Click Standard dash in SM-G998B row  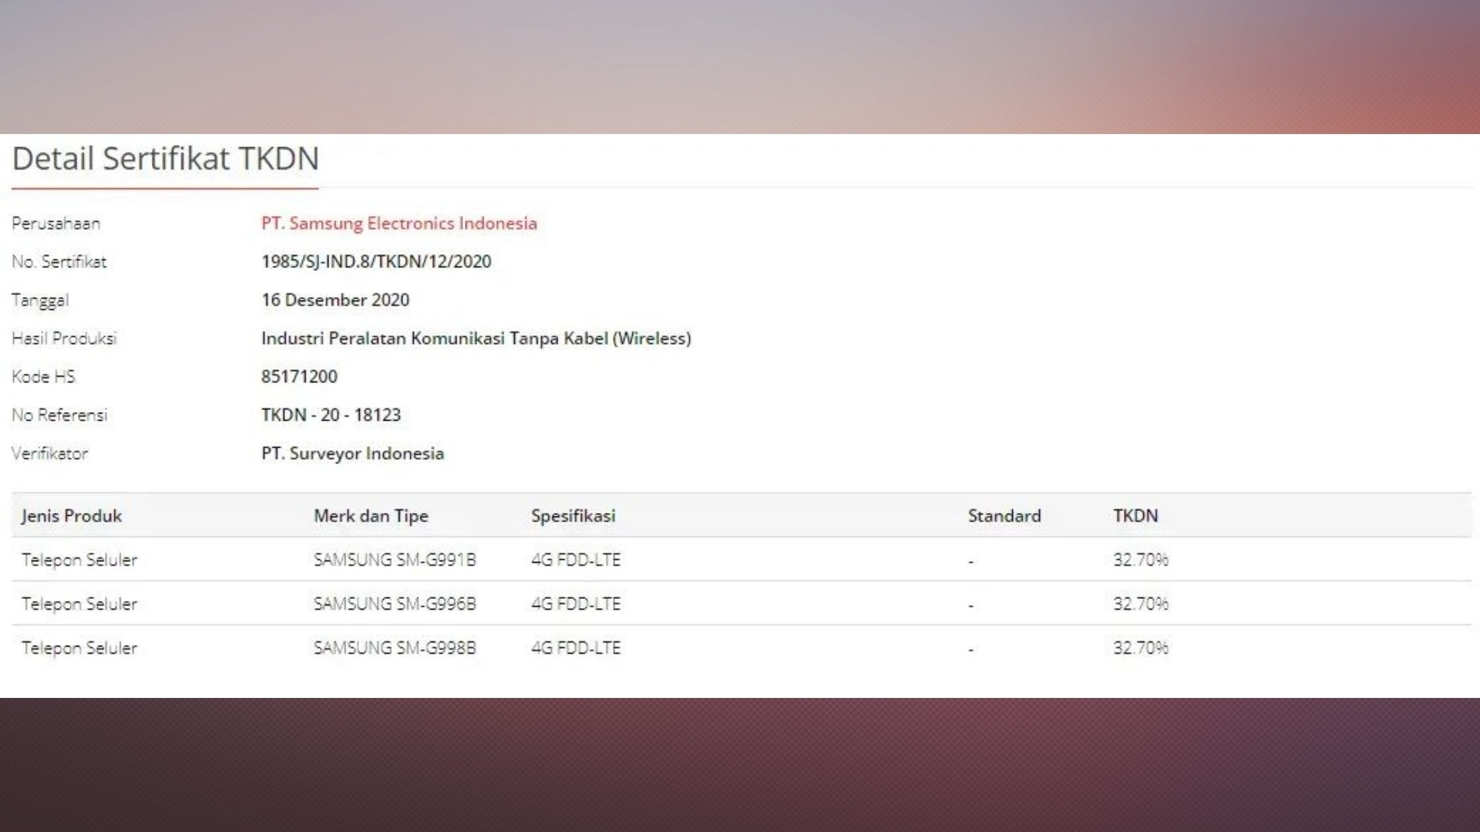[971, 649]
